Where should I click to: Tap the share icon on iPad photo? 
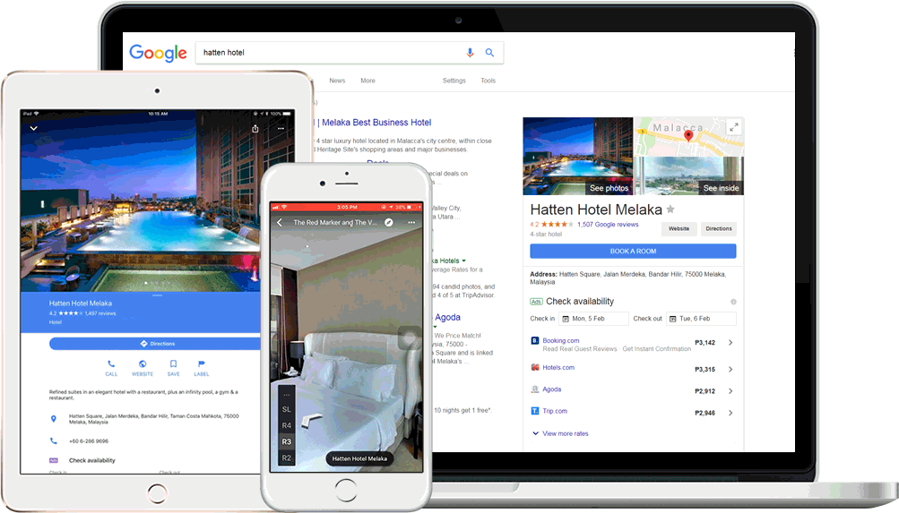255,129
